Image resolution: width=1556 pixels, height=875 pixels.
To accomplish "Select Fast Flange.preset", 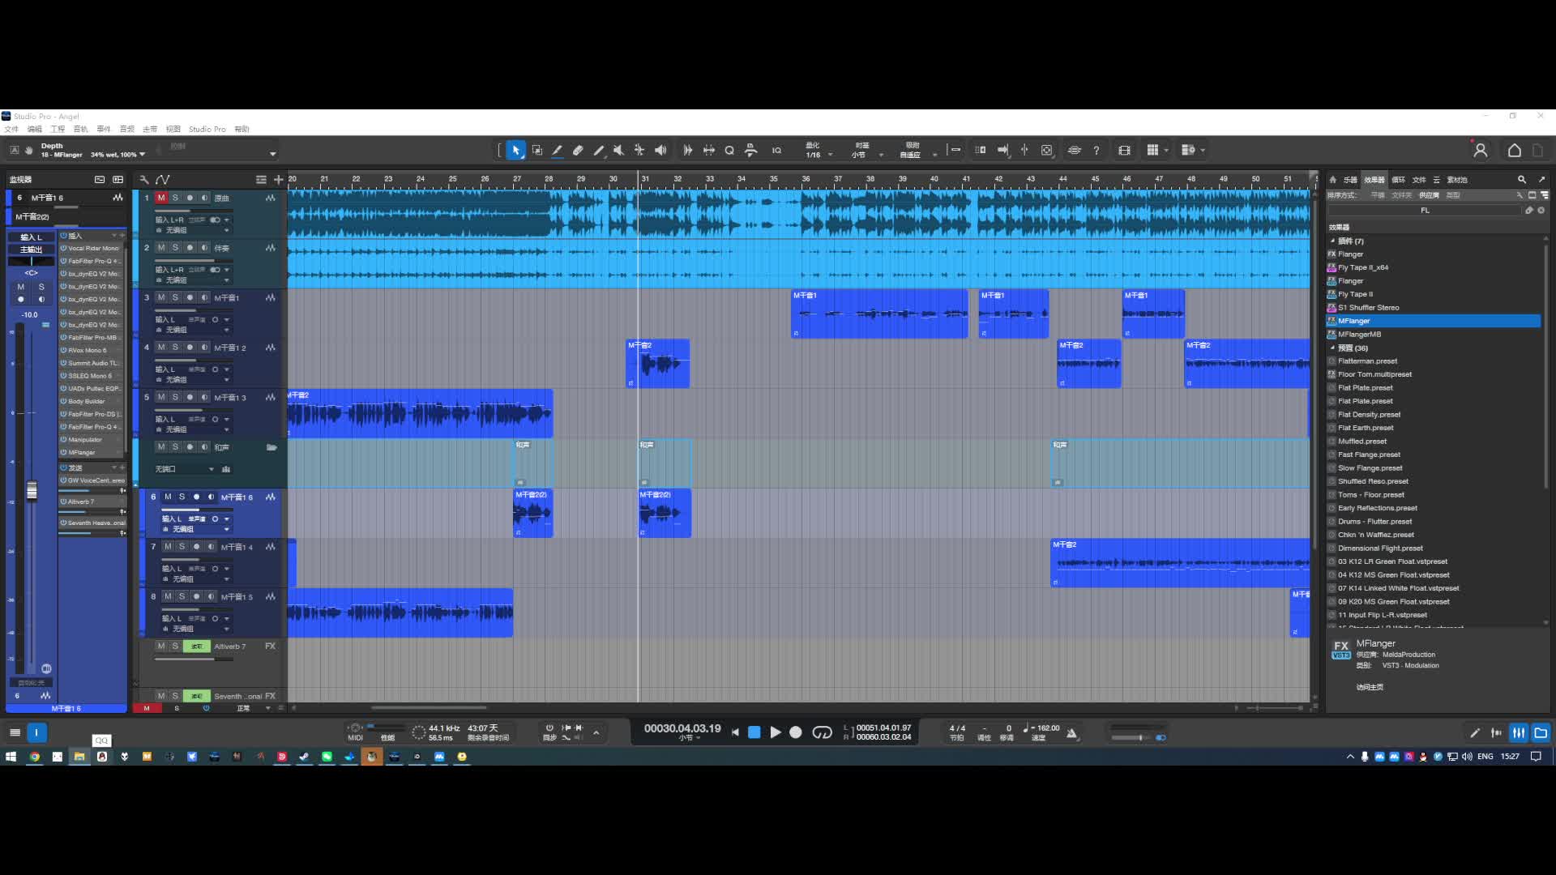I will pos(1369,455).
